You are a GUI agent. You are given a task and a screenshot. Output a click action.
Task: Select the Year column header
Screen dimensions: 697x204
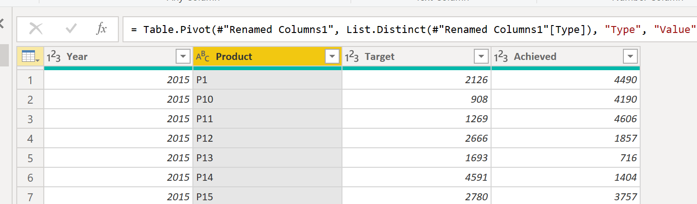[x=118, y=57]
